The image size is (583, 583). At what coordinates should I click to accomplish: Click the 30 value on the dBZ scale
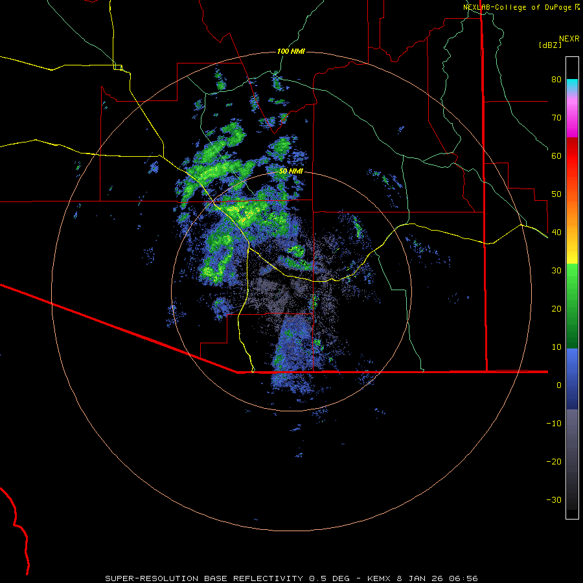pyautogui.click(x=556, y=270)
